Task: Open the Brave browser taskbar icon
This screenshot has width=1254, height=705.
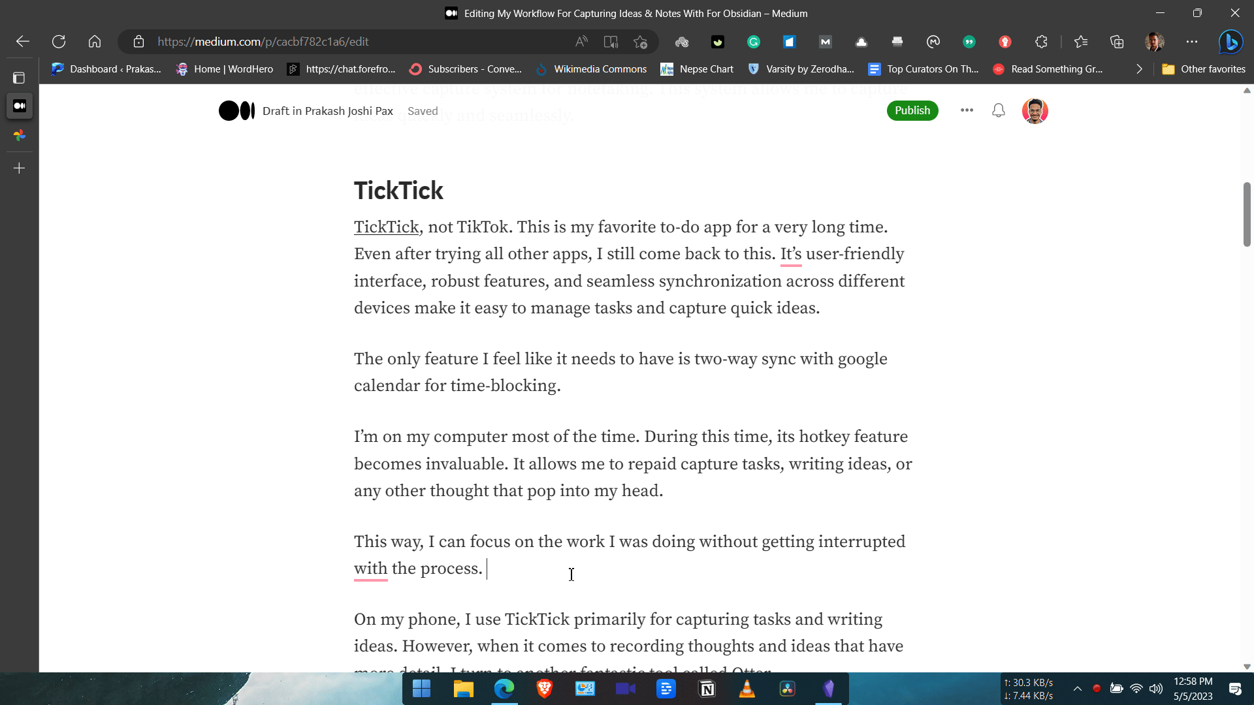Action: point(545,689)
